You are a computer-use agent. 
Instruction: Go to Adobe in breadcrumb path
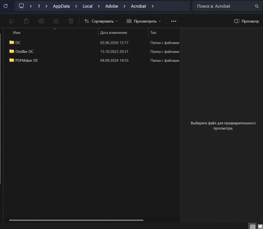(x=112, y=6)
